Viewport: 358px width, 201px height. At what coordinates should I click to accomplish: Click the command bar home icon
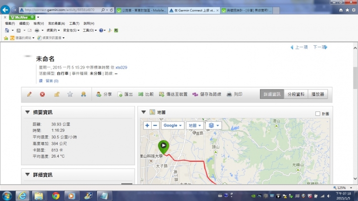7,30
